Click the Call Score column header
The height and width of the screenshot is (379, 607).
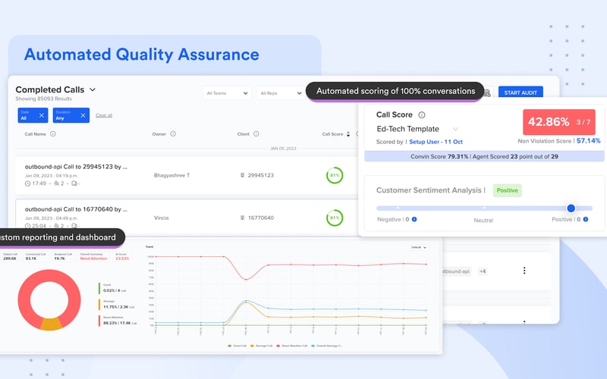[x=332, y=134]
